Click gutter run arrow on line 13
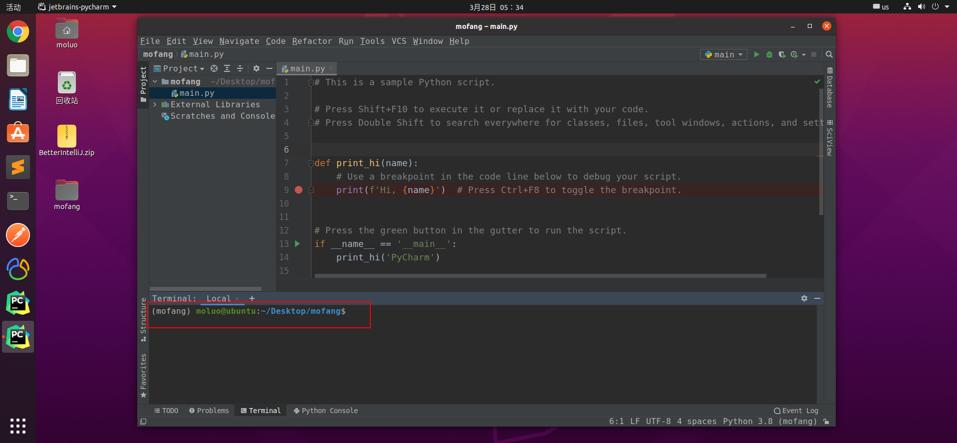Image resolution: width=957 pixels, height=443 pixels. 297,243
